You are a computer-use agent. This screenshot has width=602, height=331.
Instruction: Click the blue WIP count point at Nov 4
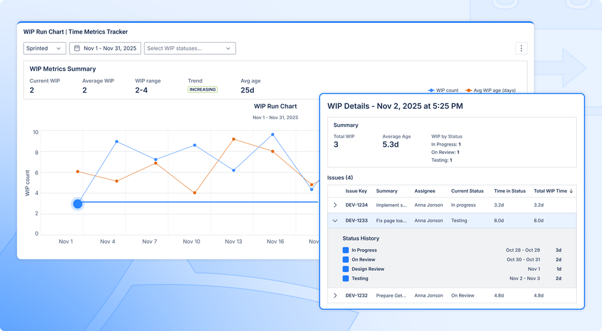[117, 141]
